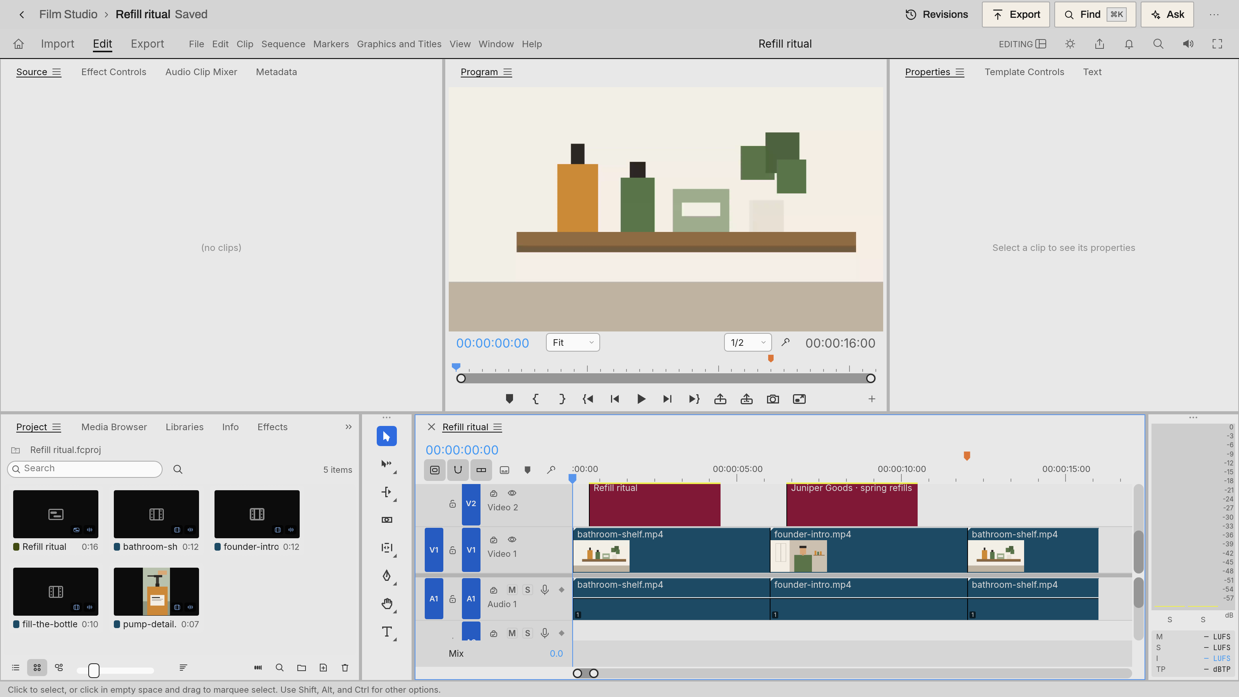This screenshot has height=697, width=1239.
Task: Click the Ask button
Action: coord(1167,14)
